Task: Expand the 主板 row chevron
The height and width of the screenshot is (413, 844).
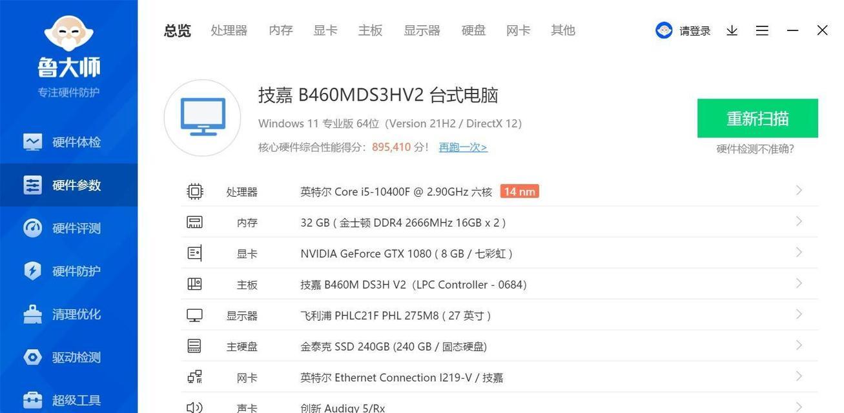Action: pyautogui.click(x=799, y=283)
